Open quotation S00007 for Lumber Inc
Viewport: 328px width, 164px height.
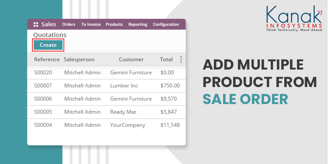[106, 86]
